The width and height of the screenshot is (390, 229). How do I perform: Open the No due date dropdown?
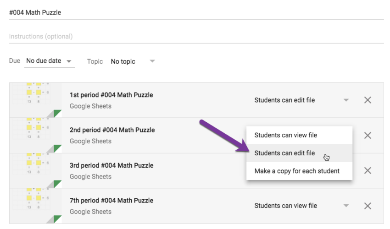tap(49, 61)
